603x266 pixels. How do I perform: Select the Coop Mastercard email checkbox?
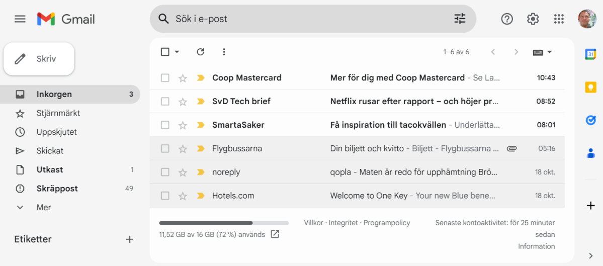[165, 78]
